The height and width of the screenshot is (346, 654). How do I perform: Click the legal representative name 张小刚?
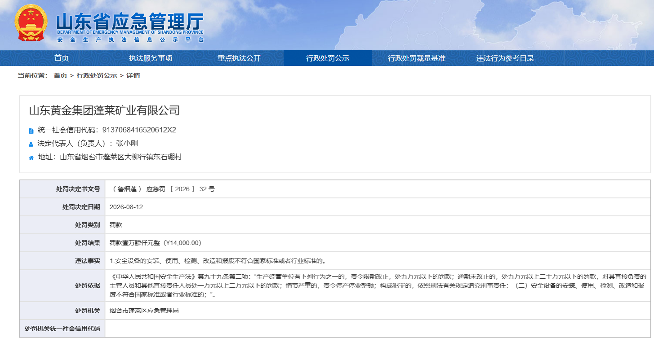pyautogui.click(x=127, y=144)
